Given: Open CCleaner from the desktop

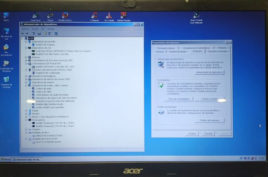Looking at the screenshot, I should point(94,17).
